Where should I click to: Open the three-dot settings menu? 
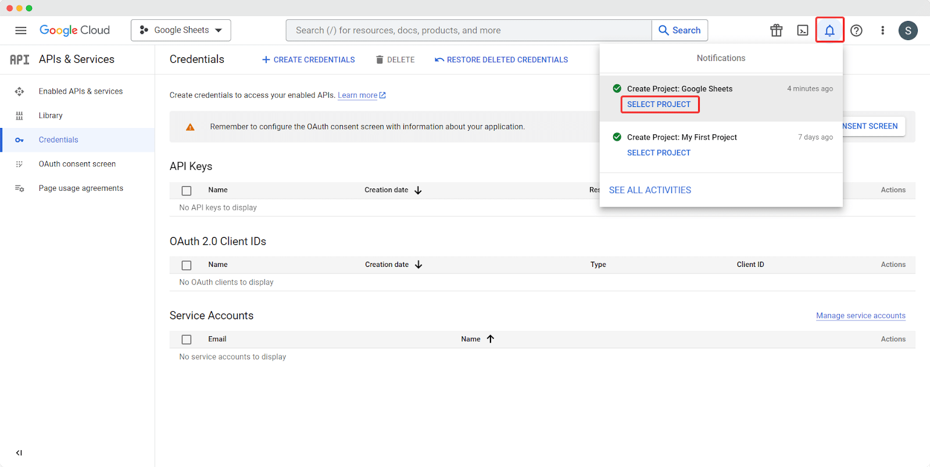[x=882, y=30]
